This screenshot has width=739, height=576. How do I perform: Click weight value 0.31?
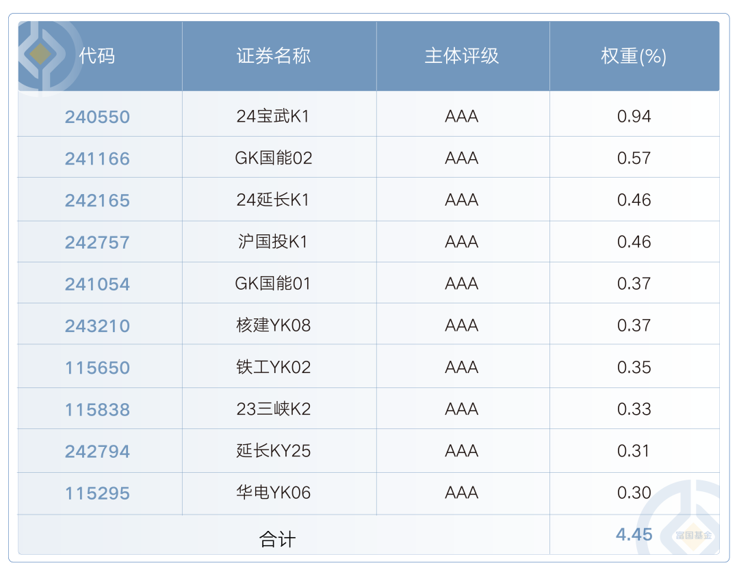(634, 451)
